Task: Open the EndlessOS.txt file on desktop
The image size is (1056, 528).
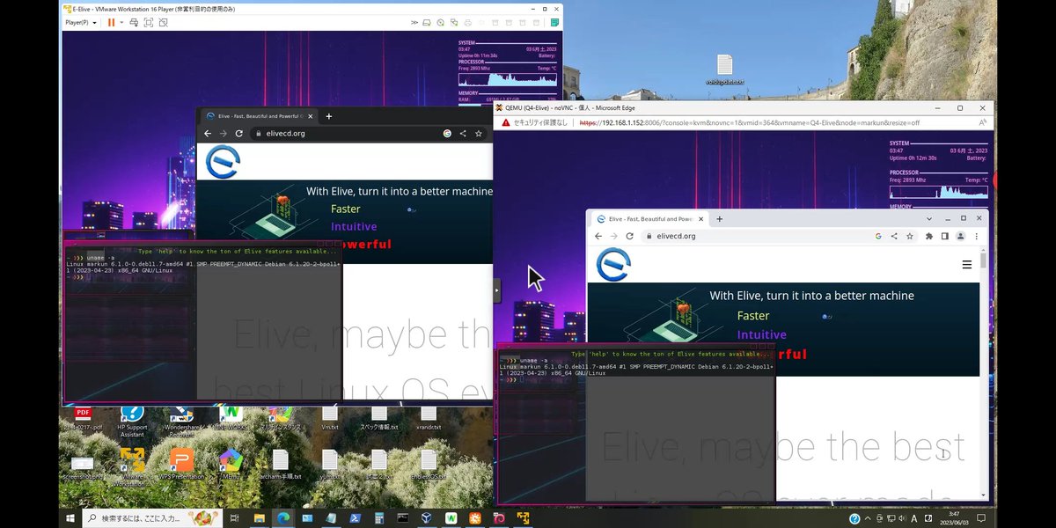Action: pyautogui.click(x=429, y=464)
